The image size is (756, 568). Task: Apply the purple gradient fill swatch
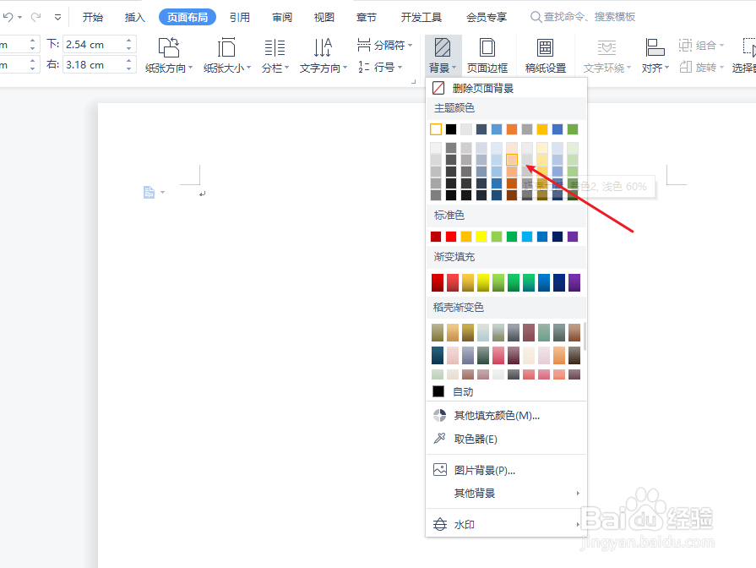[x=574, y=283]
